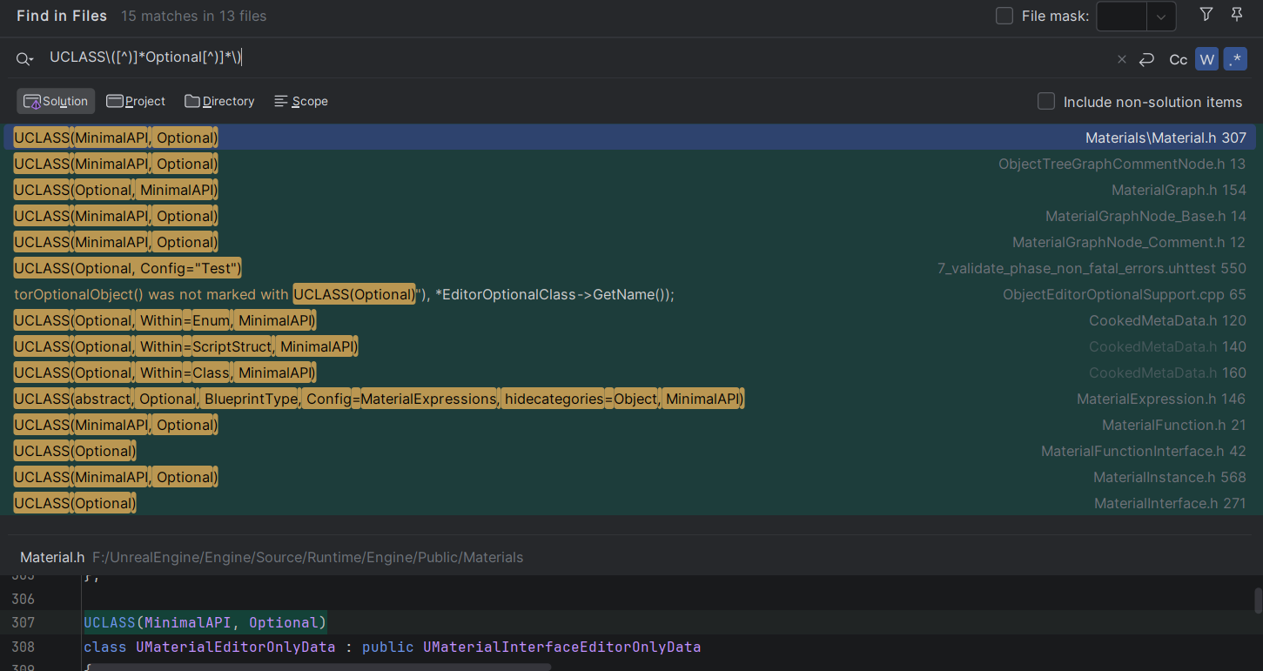Click line number 308 in gutter
This screenshot has width=1263, height=671.
(24, 647)
